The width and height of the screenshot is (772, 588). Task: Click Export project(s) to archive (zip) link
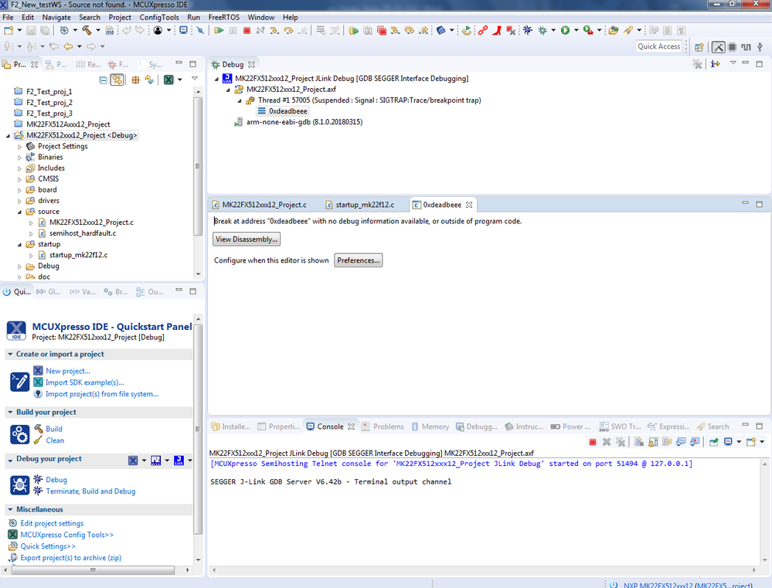click(x=71, y=557)
